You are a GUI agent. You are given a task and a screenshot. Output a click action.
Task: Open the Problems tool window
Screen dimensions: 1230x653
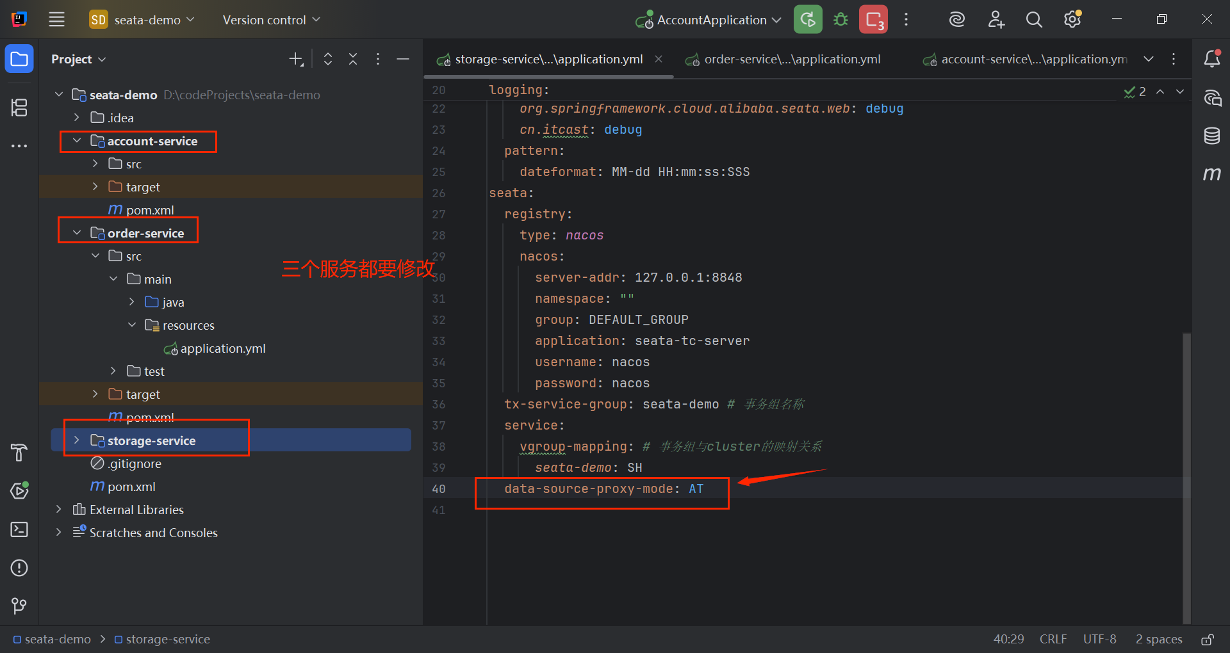[x=19, y=568]
